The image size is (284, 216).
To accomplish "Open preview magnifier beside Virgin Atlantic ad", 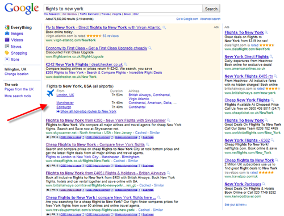I will (x=164, y=28).
